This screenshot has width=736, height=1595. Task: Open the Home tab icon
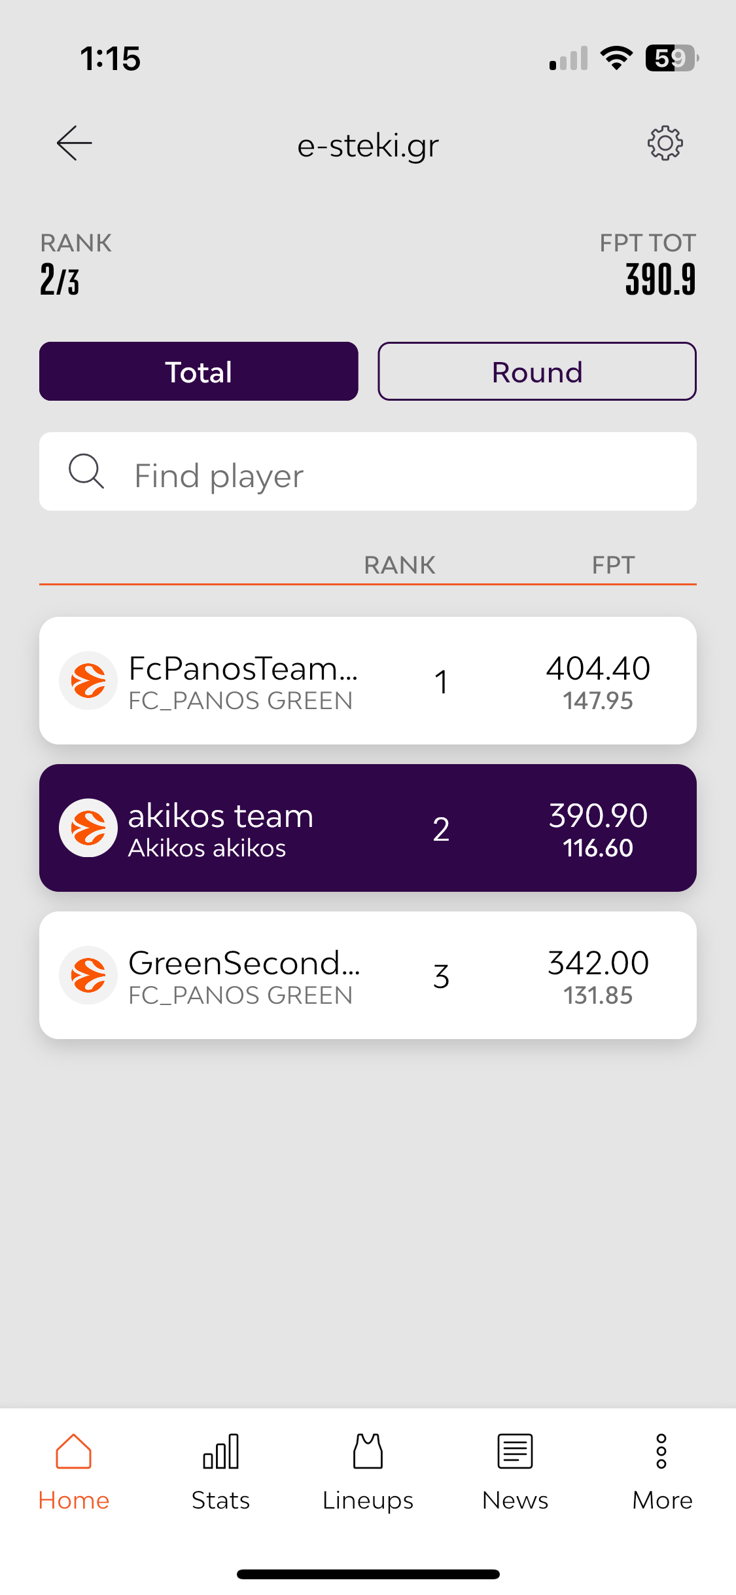(x=73, y=1451)
